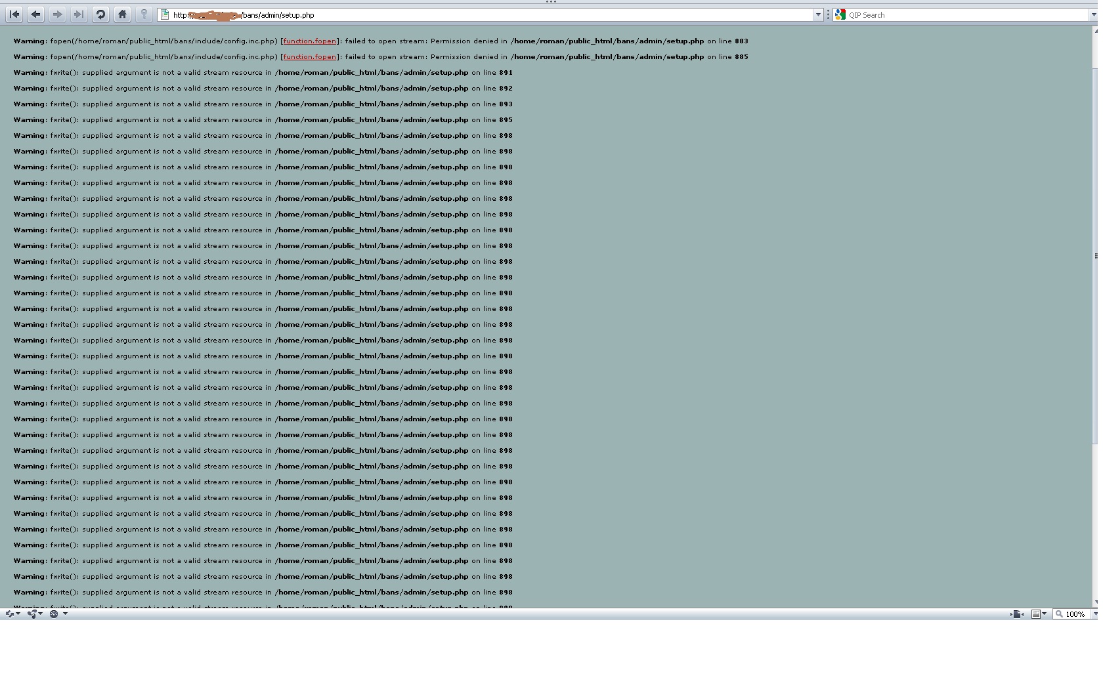Click the Fast Forward navigation button

click(79, 14)
